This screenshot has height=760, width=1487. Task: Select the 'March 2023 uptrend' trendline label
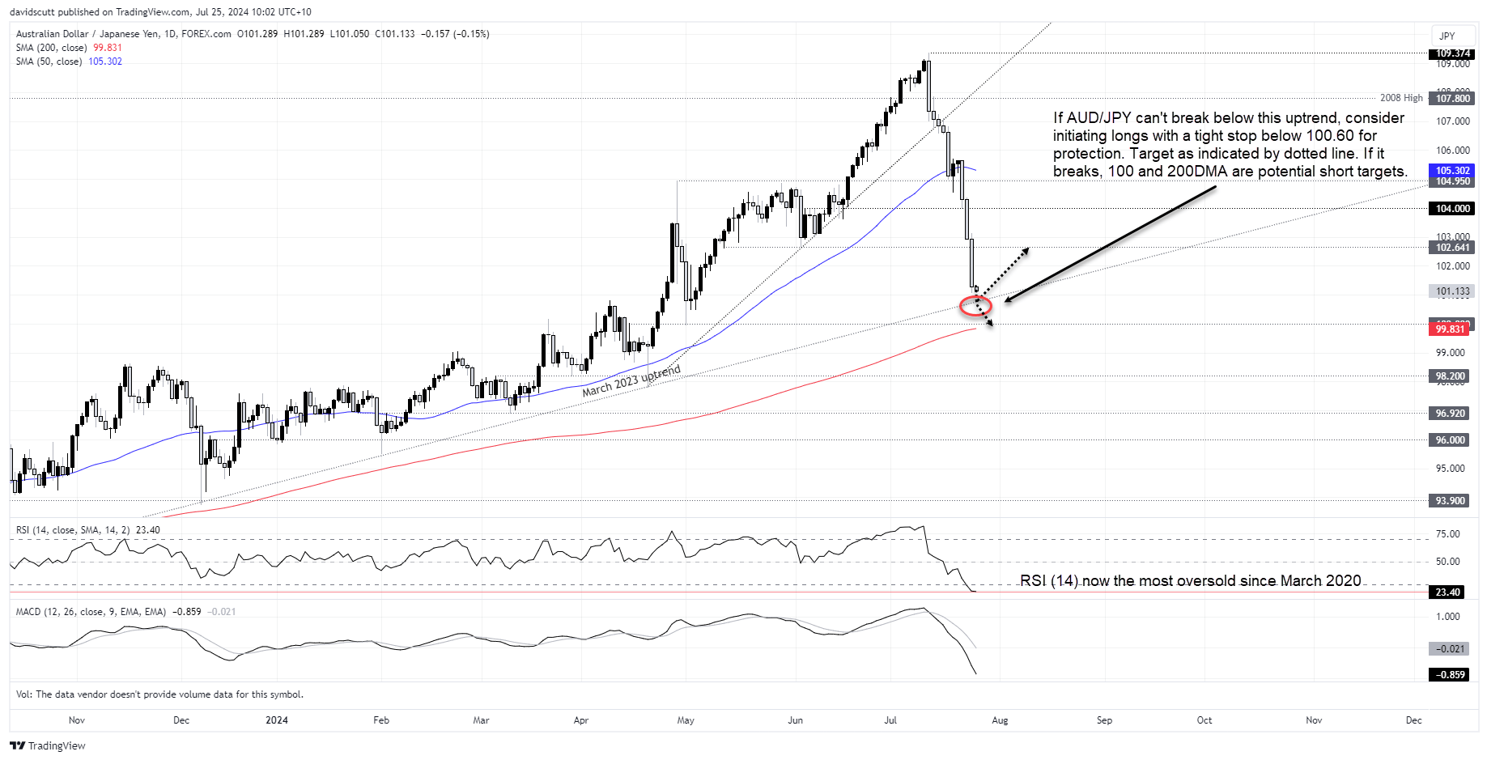pos(631,381)
